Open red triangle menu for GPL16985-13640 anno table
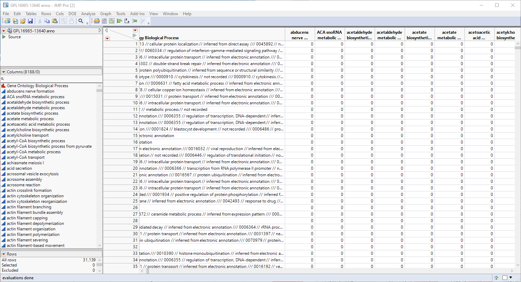521x282 pixels. click(x=4, y=31)
